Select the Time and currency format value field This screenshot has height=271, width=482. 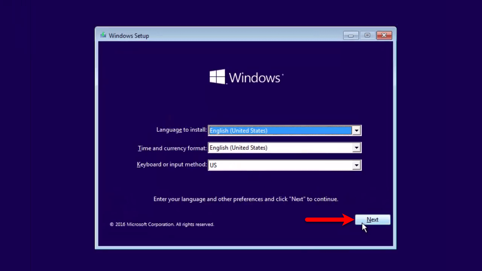tap(284, 148)
